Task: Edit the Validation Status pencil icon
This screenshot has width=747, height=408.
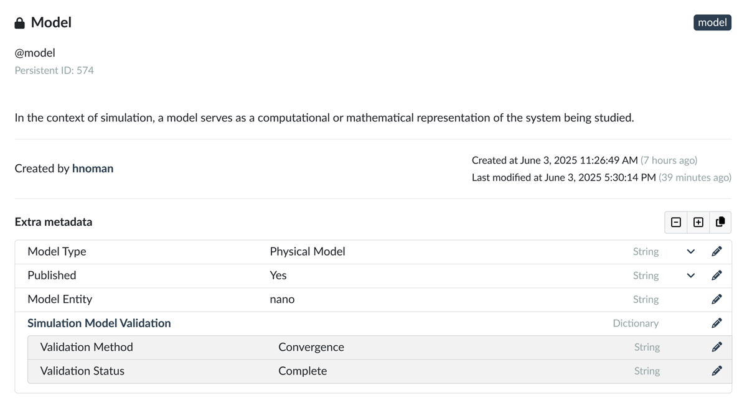Action: coord(717,371)
